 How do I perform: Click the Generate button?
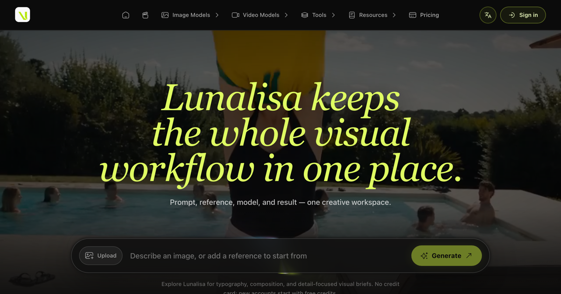[x=446, y=256]
